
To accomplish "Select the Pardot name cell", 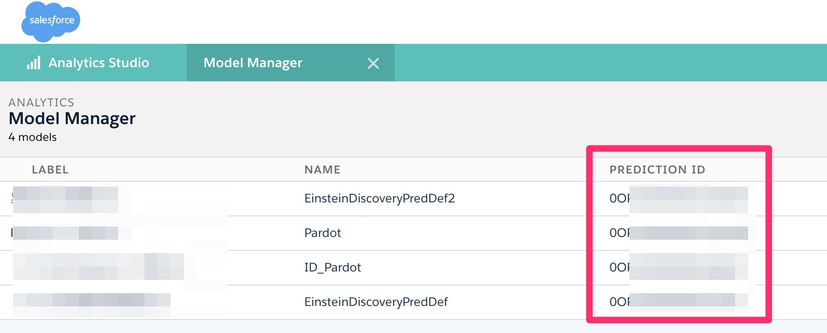I will pos(322,233).
